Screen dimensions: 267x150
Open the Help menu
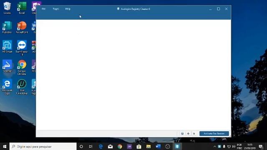68,9
